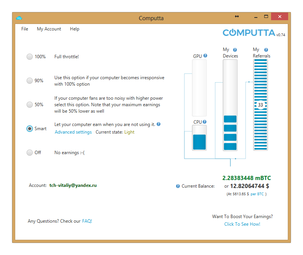Click the Smart mode help icon
The image size is (303, 255).
[159, 124]
